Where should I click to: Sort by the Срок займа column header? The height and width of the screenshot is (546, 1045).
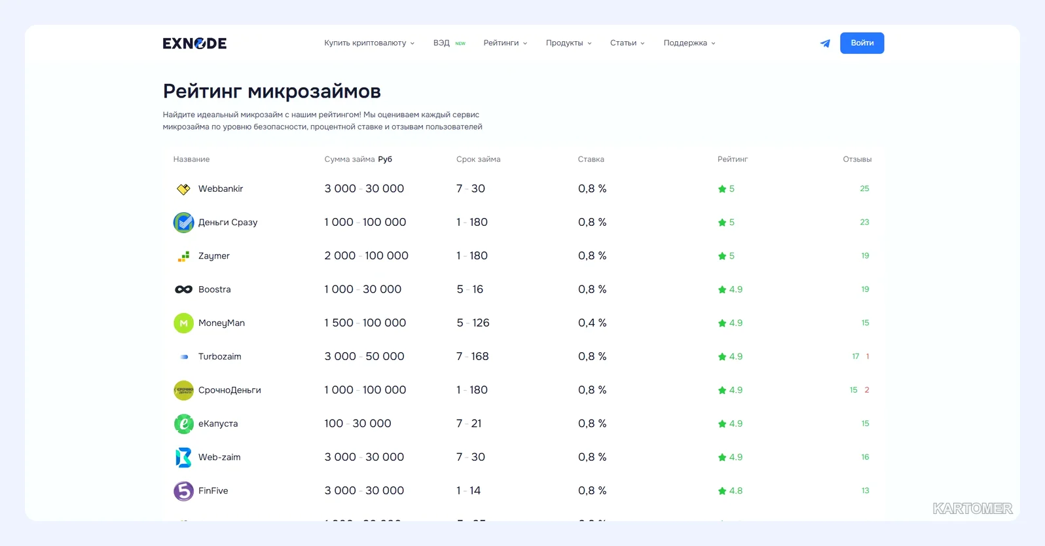point(478,159)
